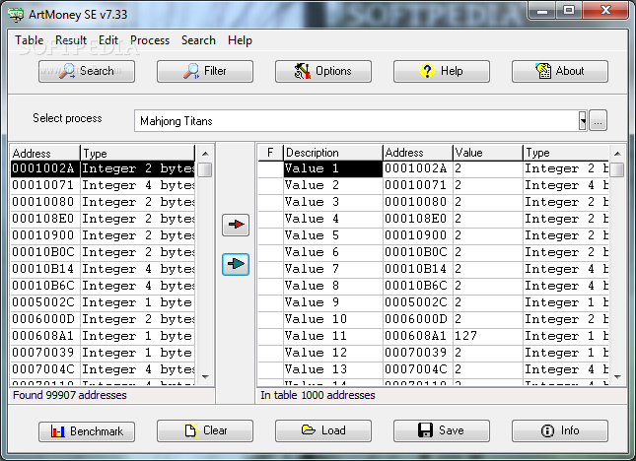Click the Search button with magnifier icon

pos(87,71)
